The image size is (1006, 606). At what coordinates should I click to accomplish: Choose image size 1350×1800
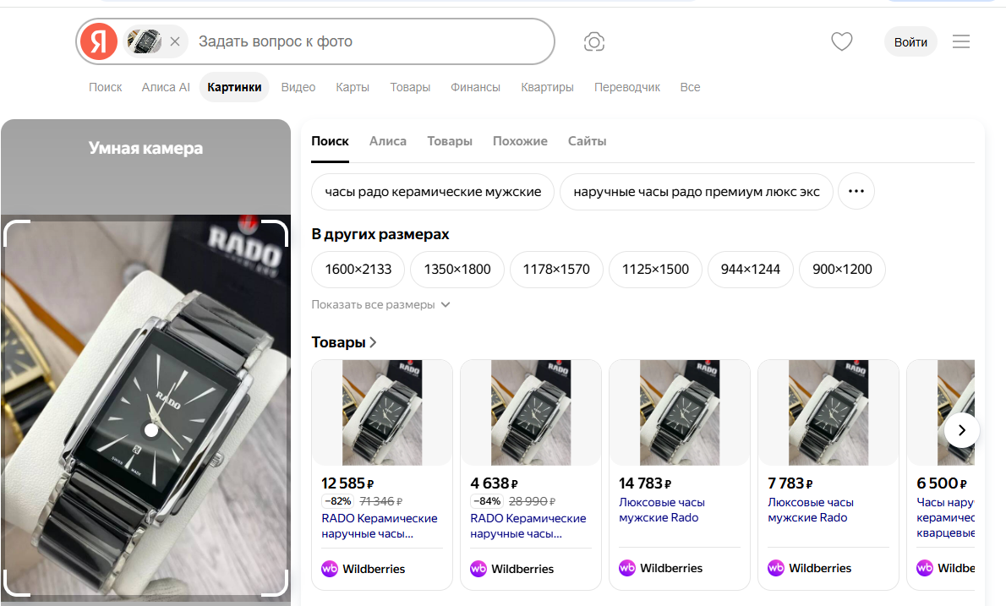tap(457, 270)
